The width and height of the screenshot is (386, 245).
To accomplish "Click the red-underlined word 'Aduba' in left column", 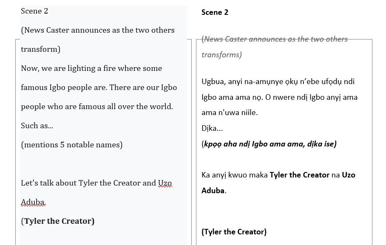I will click(x=33, y=202).
